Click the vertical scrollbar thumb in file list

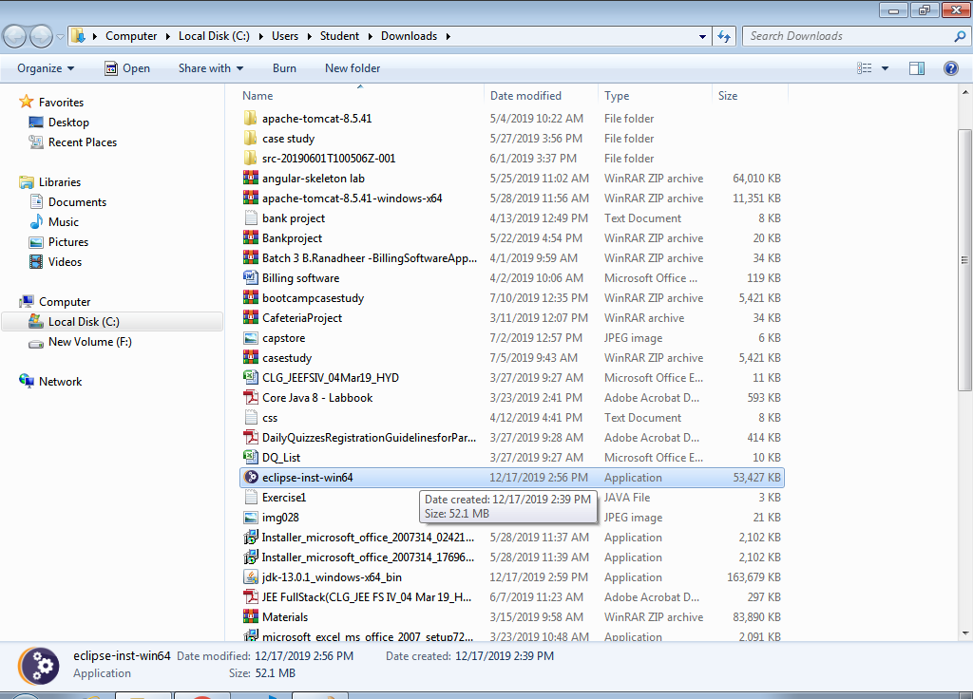[964, 260]
